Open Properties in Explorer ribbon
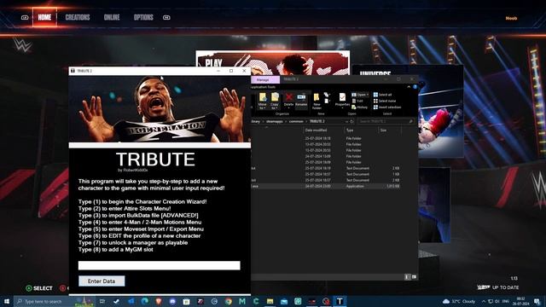This screenshot has height=307, width=546. click(342, 100)
